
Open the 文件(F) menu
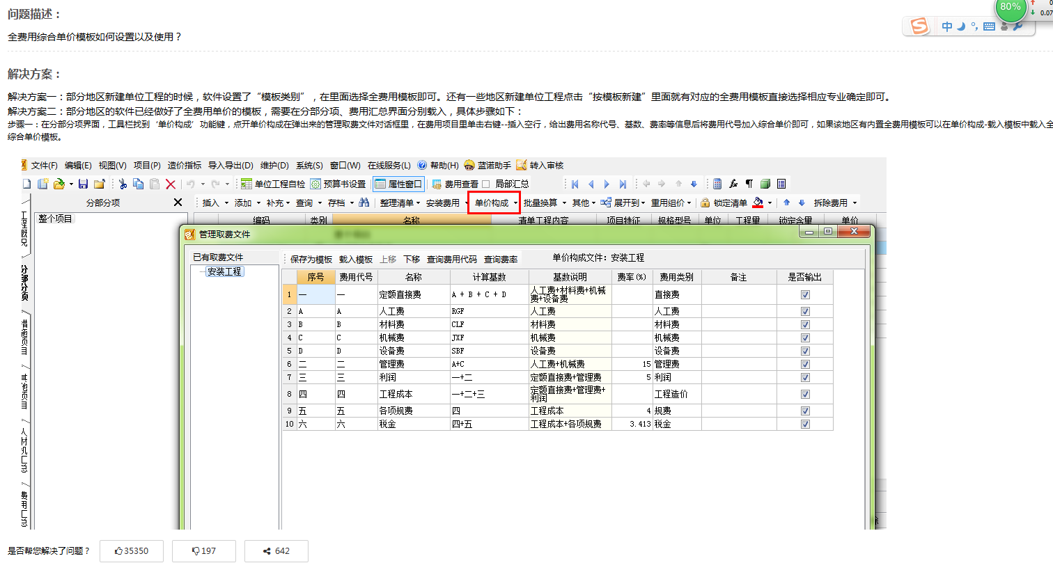pos(45,166)
